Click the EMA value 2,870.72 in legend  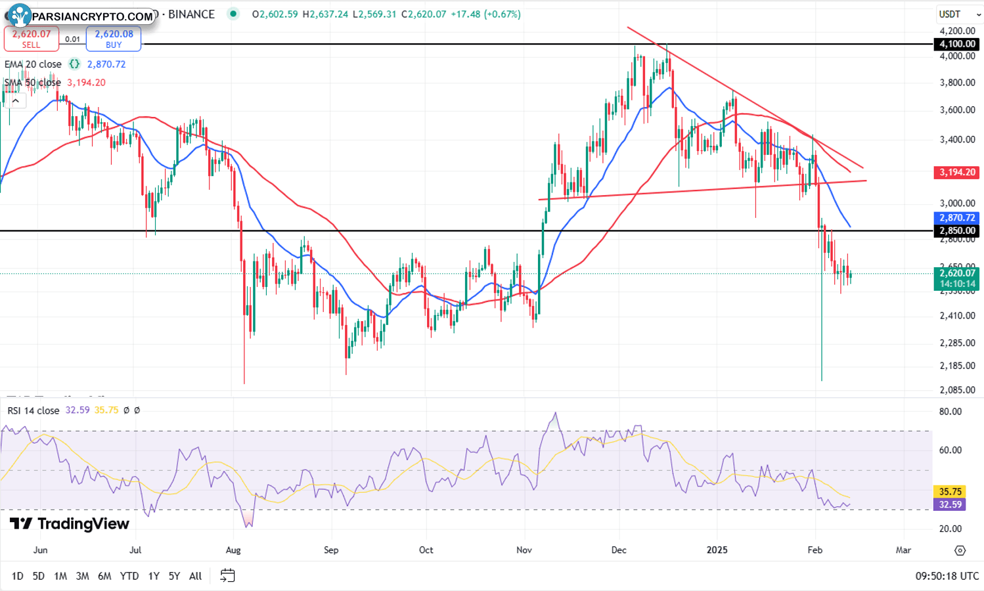(106, 64)
